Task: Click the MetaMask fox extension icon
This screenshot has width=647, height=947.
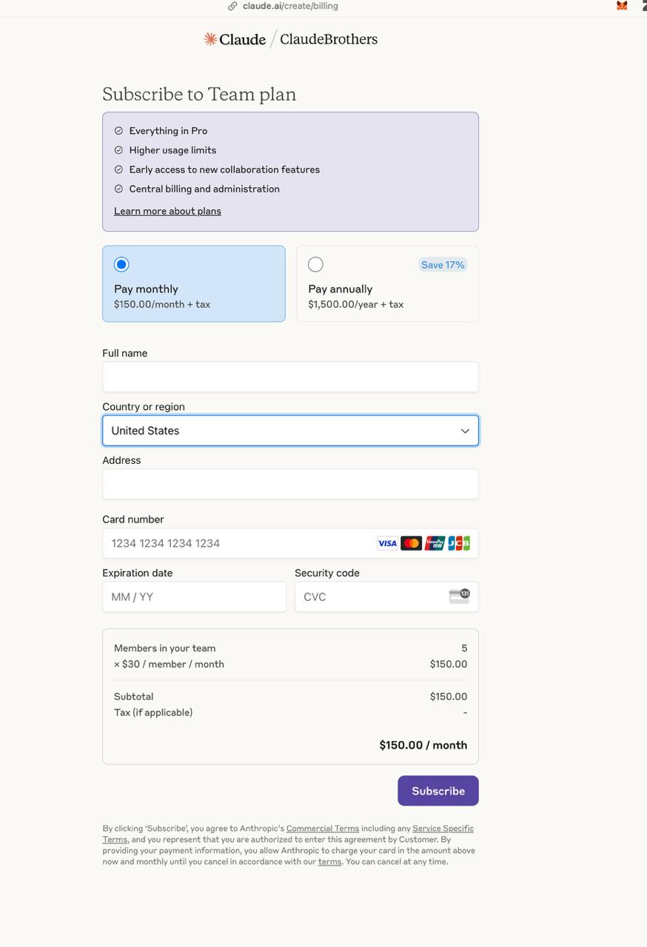Action: (x=622, y=6)
